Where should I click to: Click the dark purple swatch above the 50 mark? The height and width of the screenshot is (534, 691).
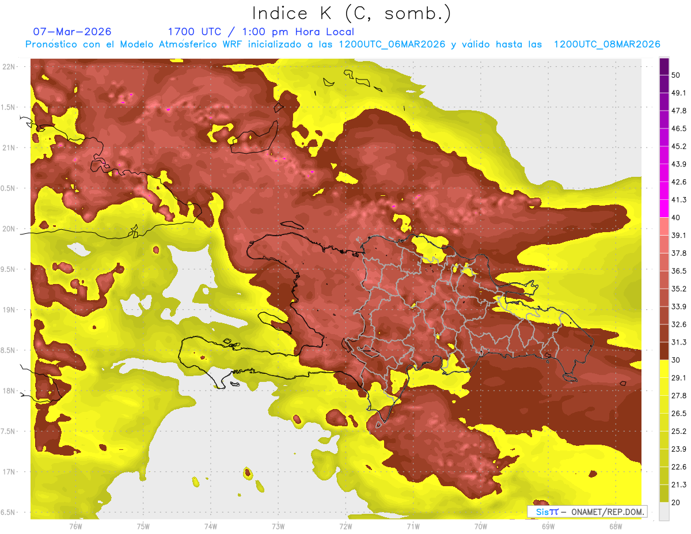tap(664, 66)
